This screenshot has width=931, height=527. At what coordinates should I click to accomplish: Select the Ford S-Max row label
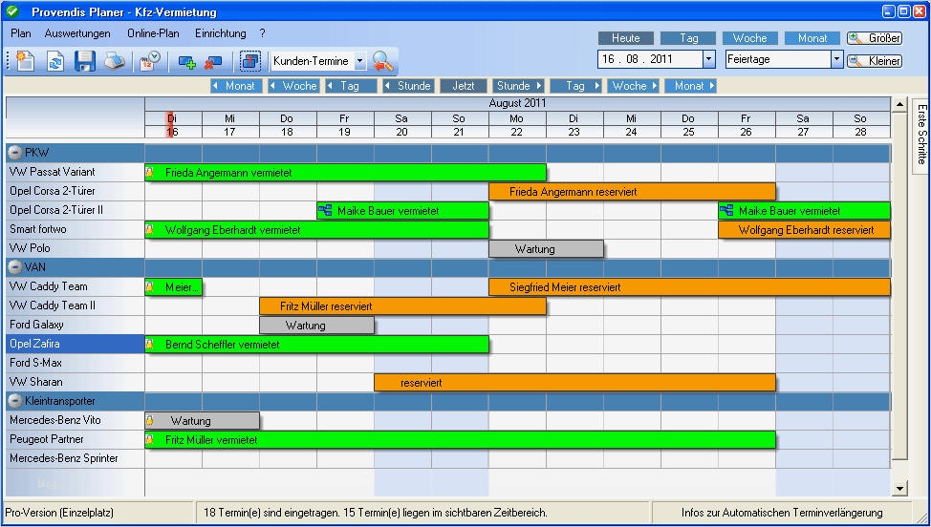pyautogui.click(x=76, y=363)
